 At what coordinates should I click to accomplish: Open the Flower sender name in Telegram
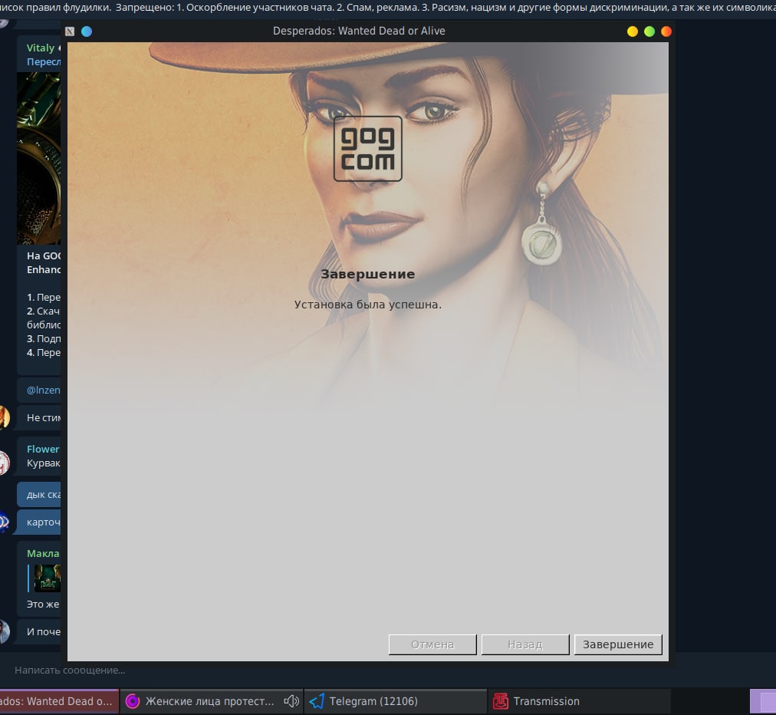[x=43, y=449]
